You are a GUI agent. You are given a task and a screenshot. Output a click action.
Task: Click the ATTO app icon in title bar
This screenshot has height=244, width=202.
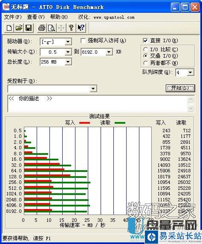click(6, 7)
